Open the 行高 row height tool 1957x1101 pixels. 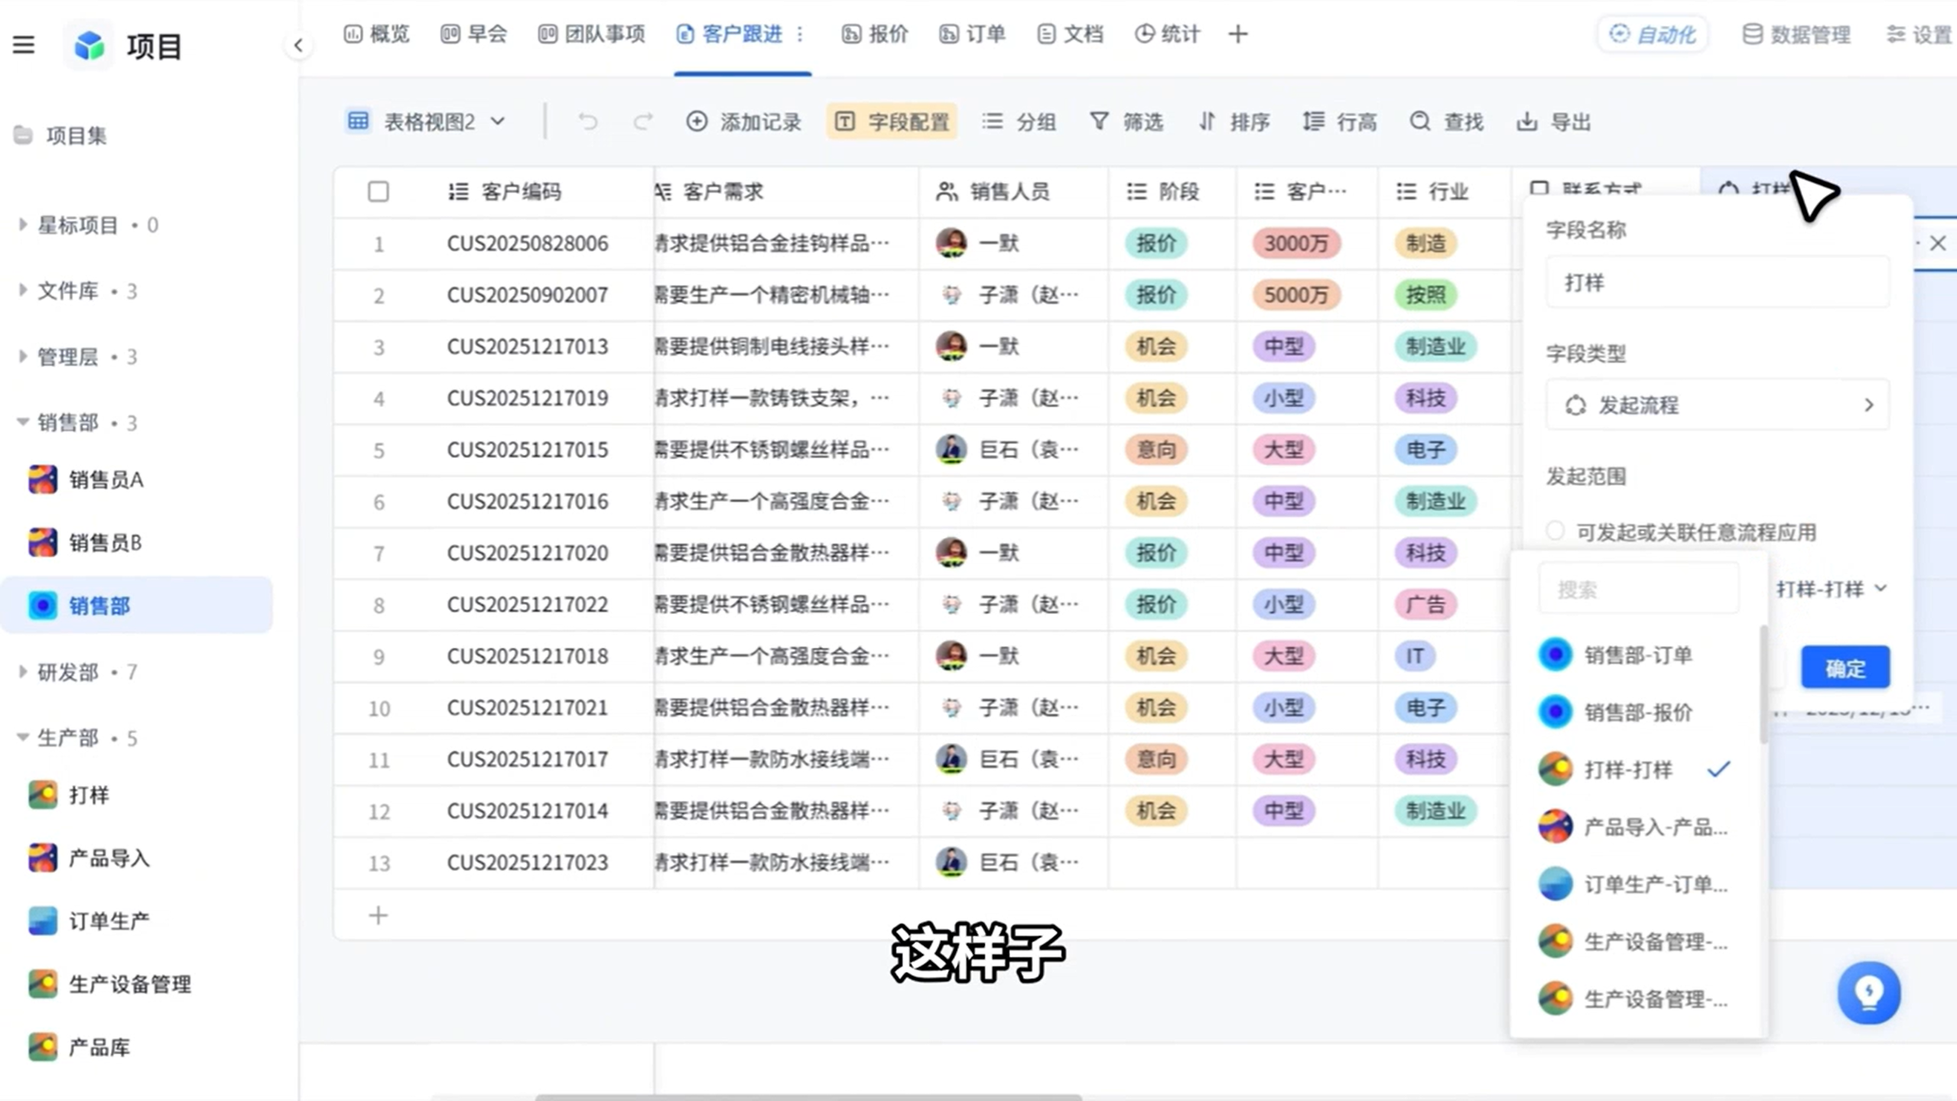[1340, 122]
